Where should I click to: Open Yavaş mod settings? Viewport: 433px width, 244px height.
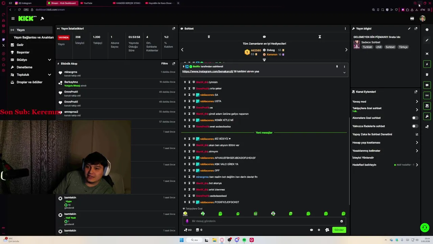click(385, 102)
